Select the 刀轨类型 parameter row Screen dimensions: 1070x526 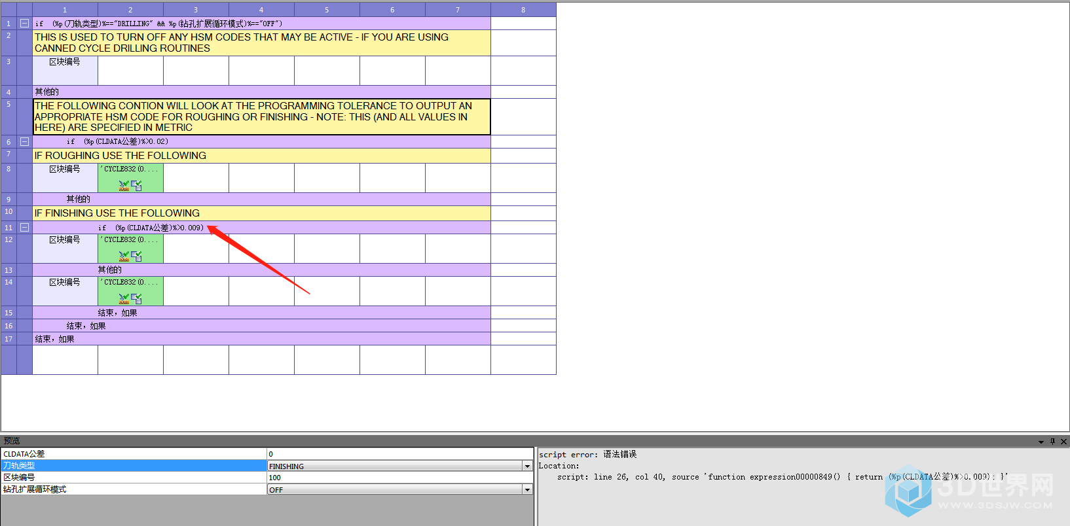tap(134, 466)
